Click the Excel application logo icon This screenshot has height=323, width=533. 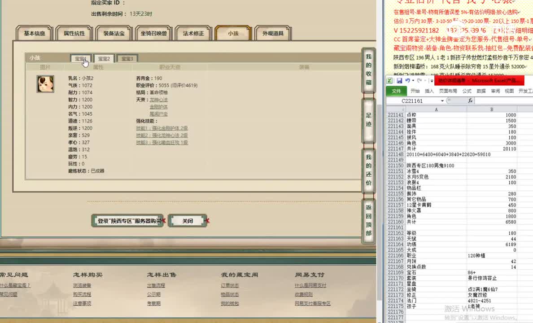[x=389, y=81]
